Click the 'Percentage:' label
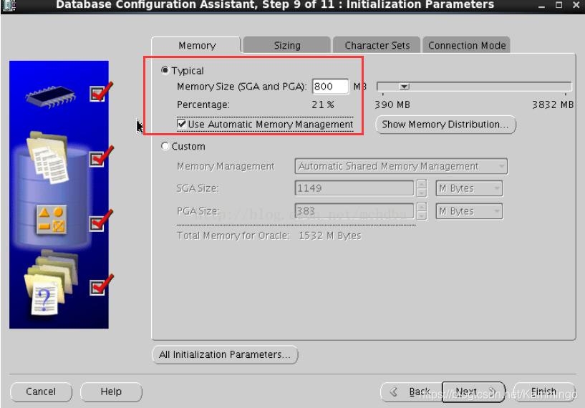The image size is (585, 408). 203,105
